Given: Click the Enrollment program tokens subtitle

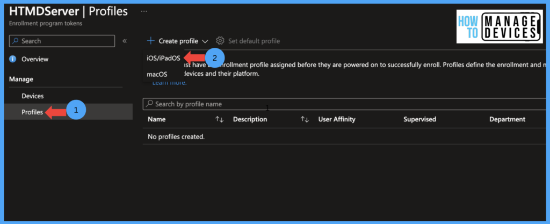Looking at the screenshot, I should 46,24.
